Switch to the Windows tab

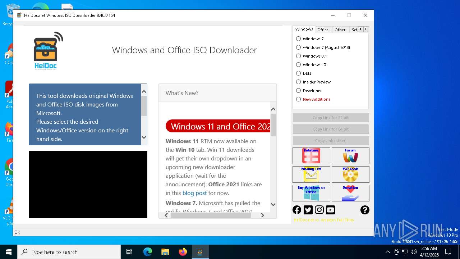pos(304,29)
